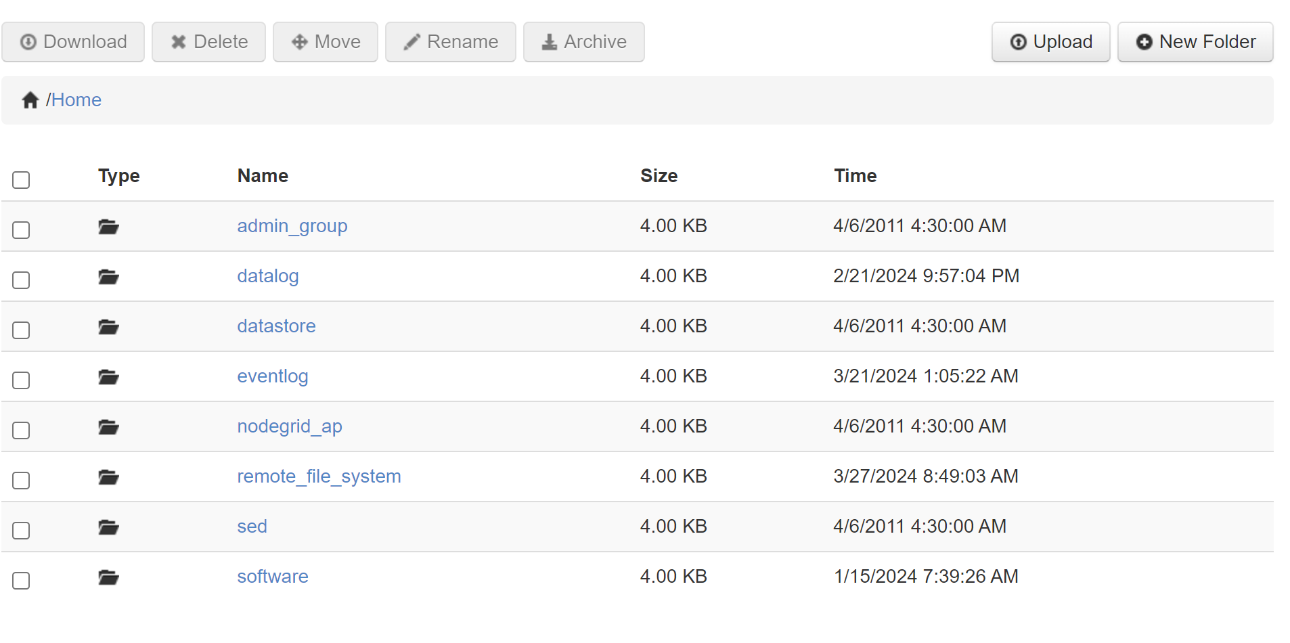
Task: Check the eventlog row checkbox
Action: tap(21, 380)
